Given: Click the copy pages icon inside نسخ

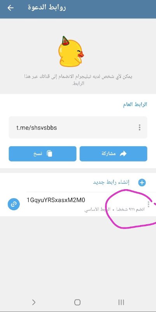Looking at the screenshot, I should point(49,154).
